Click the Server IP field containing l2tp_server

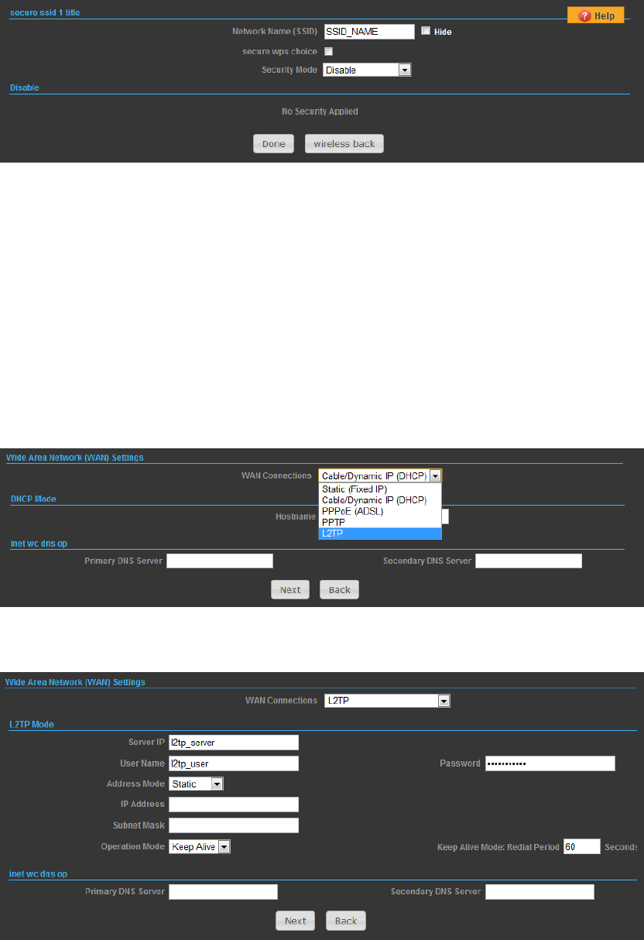234,743
